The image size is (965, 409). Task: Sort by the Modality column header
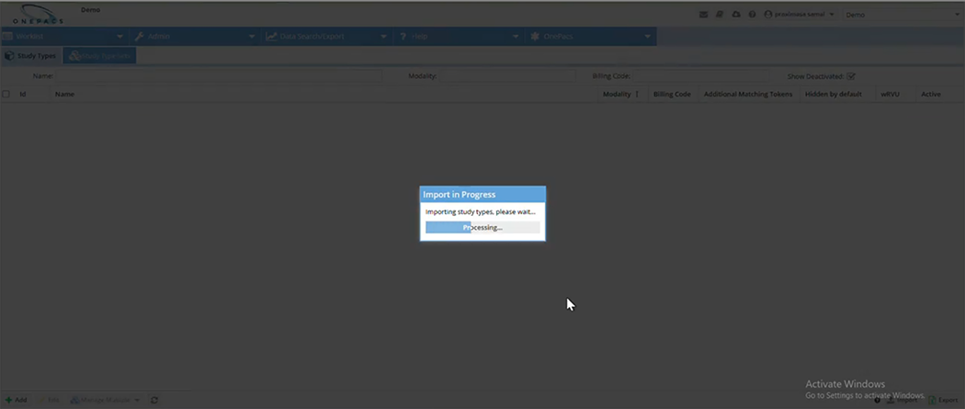pyautogui.click(x=617, y=94)
